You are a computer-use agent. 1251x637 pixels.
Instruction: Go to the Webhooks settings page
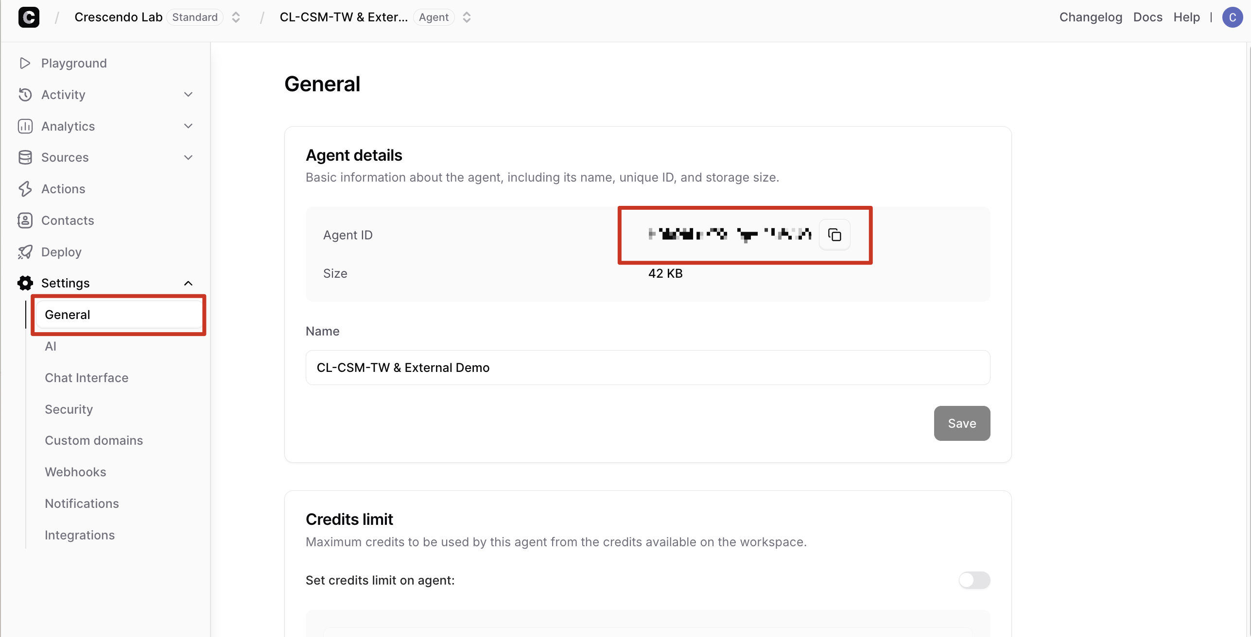[x=75, y=472]
